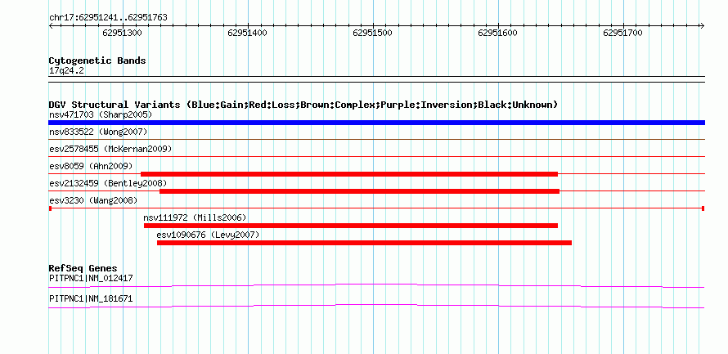The width and height of the screenshot is (728, 354).
Task: Select the nsv111972 (Mills2006) label
Action: [195, 217]
